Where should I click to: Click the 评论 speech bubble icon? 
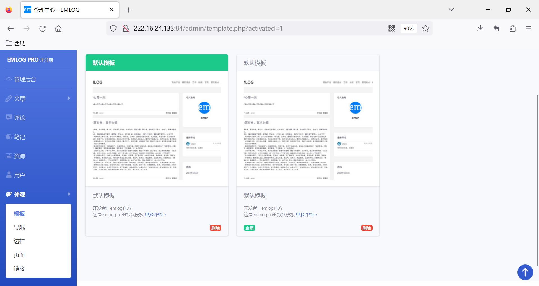pos(9,117)
